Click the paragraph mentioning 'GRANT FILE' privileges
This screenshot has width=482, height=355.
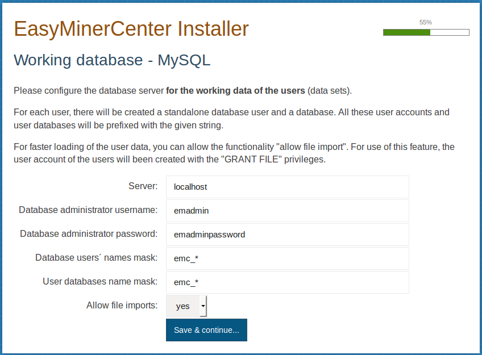click(x=234, y=153)
